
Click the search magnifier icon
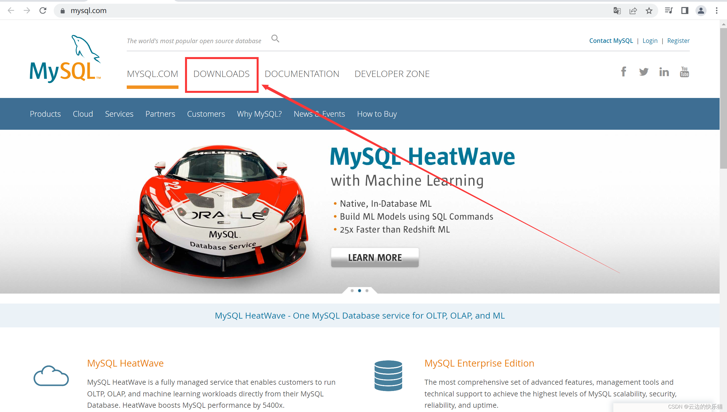click(275, 38)
